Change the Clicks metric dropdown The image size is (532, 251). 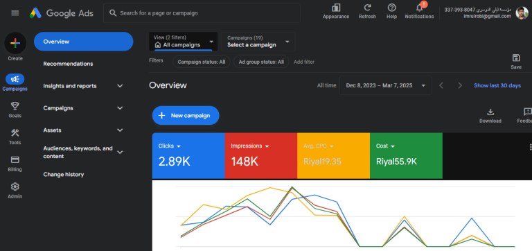(170, 146)
